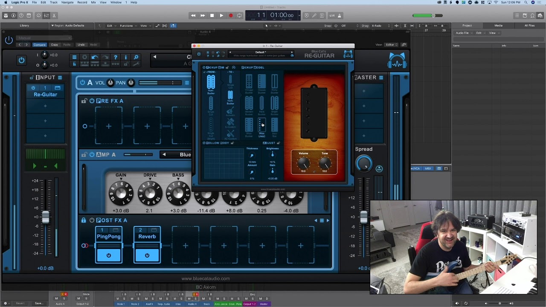Choose the Wide Bucker pickup model
Screen dimensions: 546x307
pyautogui.click(x=249, y=127)
